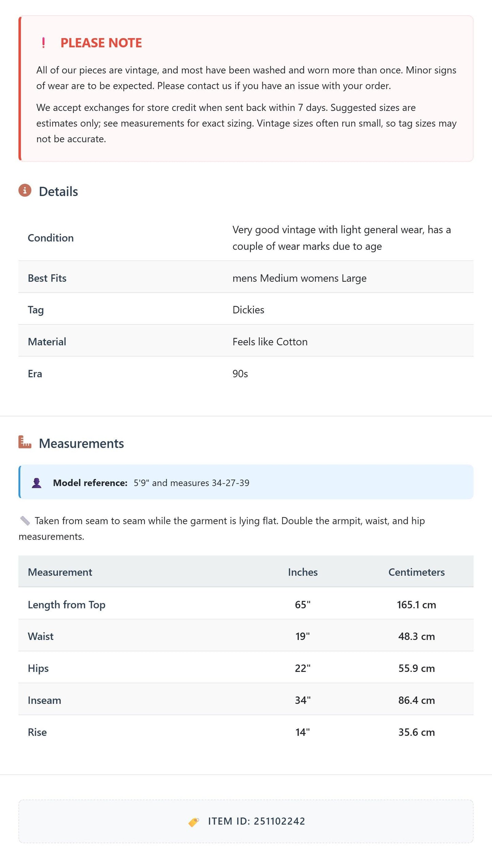The height and width of the screenshot is (859, 492).
Task: Click the Inseam 34" value
Action: (x=303, y=700)
